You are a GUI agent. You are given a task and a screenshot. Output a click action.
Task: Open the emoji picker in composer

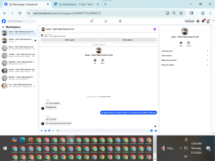pos(151,131)
